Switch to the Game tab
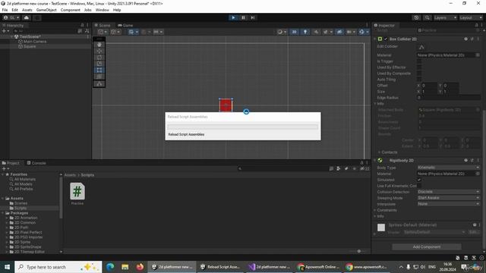 coord(125,25)
